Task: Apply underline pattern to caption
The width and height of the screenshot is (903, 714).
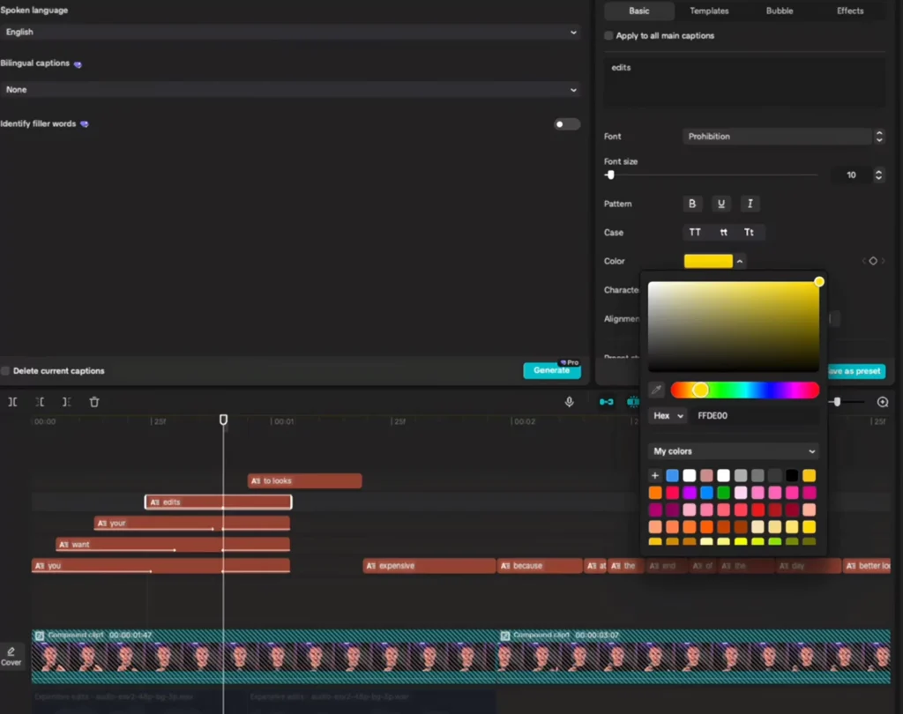Action: point(721,204)
